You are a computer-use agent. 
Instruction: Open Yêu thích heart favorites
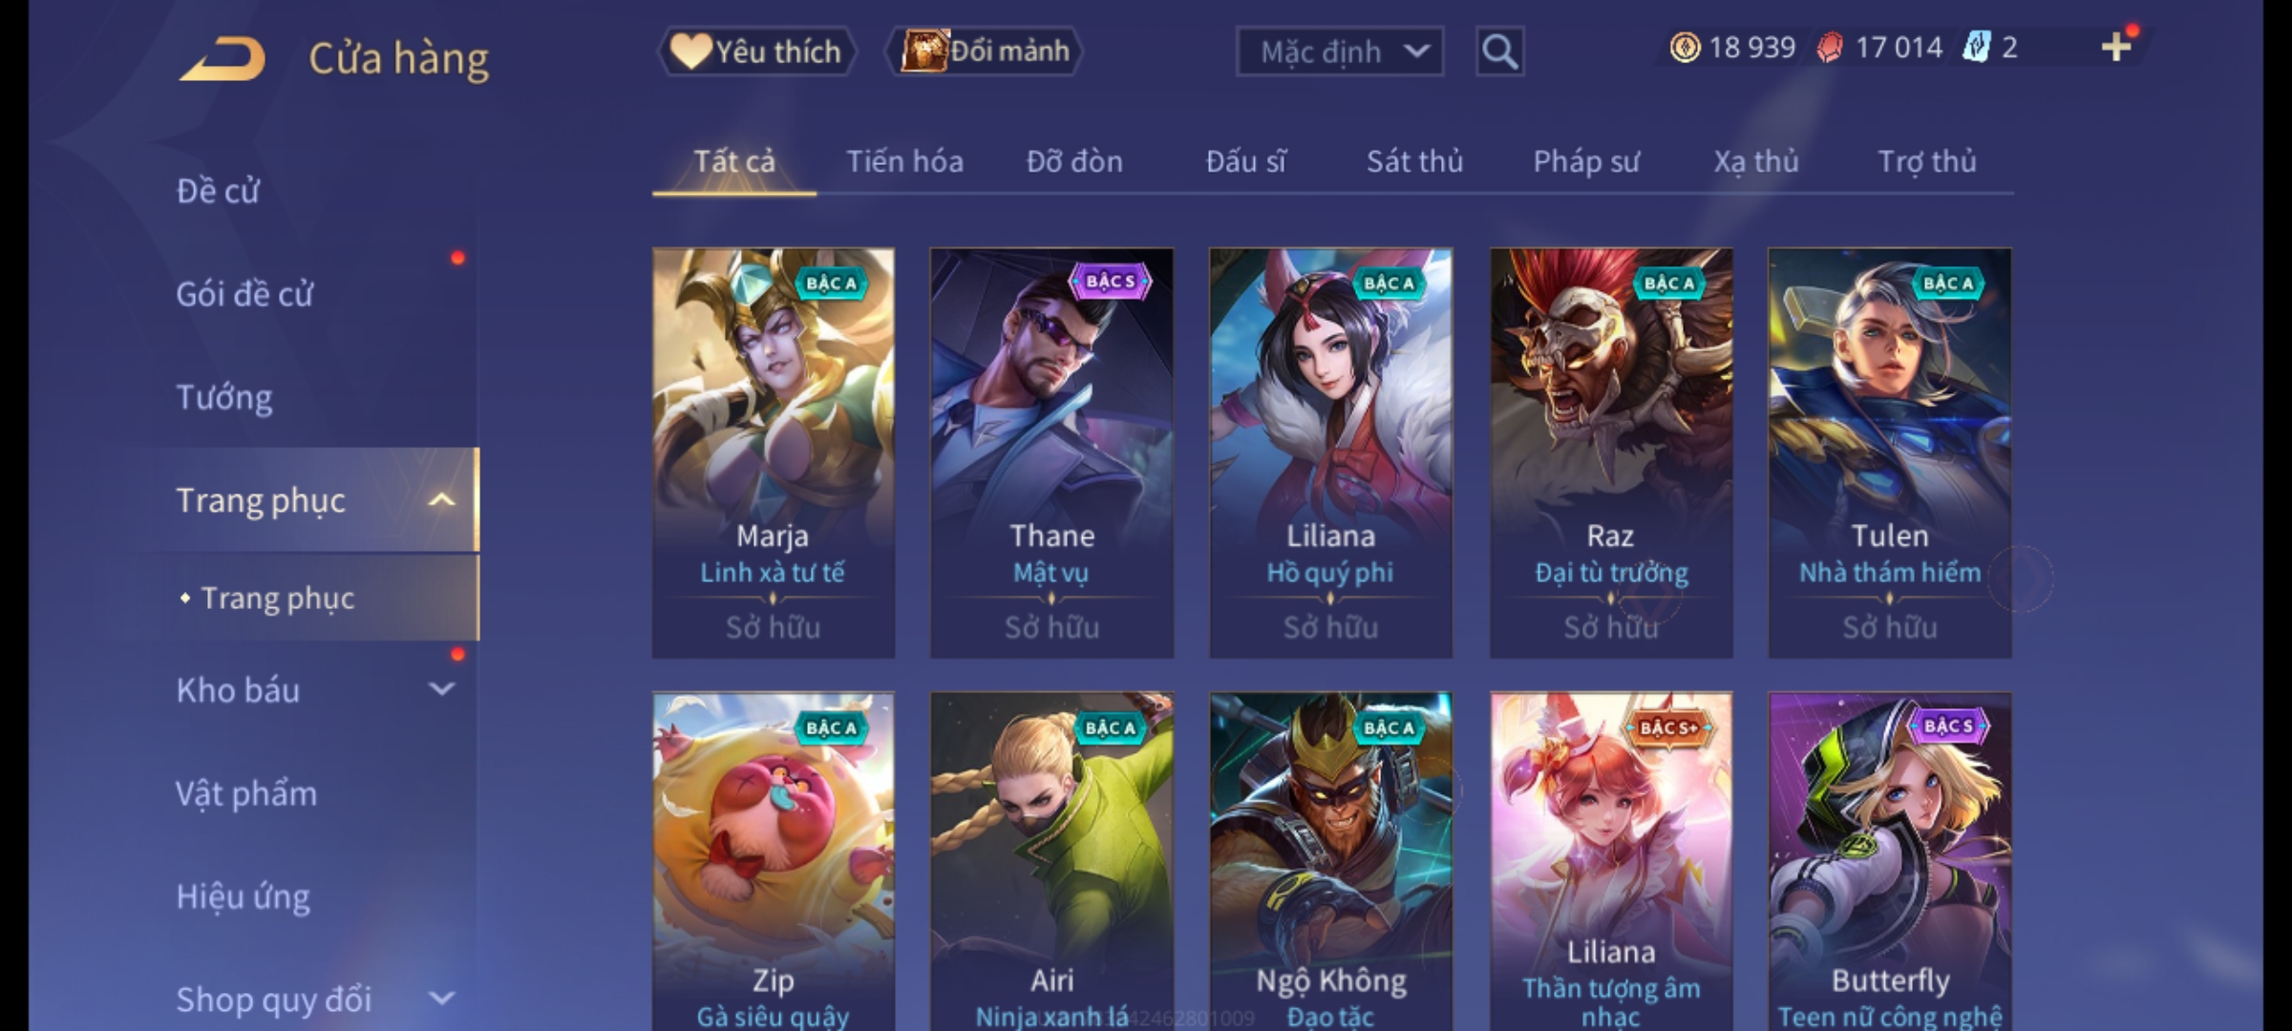(x=756, y=52)
